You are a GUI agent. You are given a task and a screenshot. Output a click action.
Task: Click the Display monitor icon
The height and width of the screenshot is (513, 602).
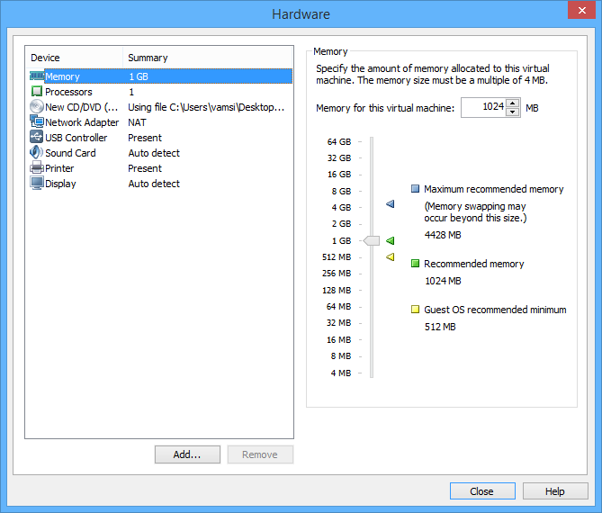click(37, 184)
